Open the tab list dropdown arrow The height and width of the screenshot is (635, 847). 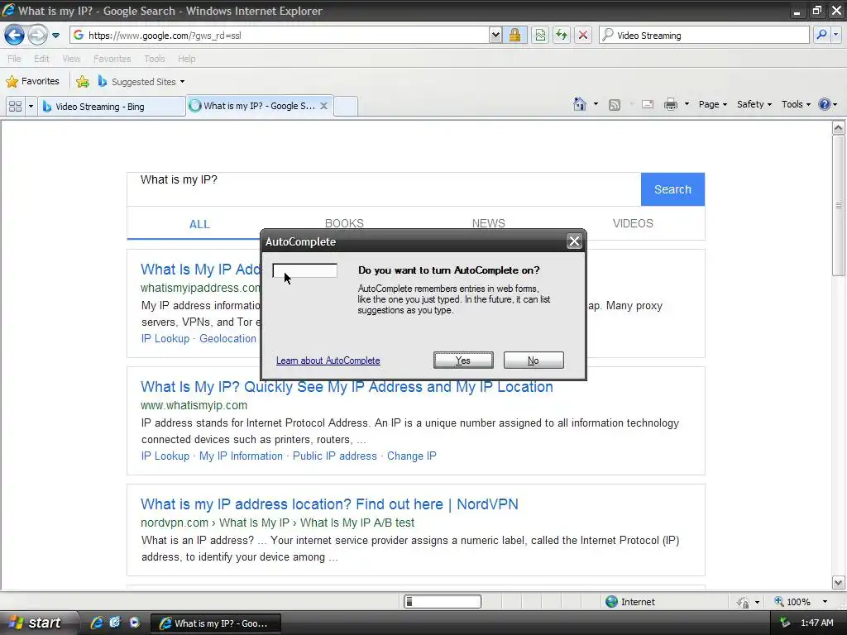(31, 106)
